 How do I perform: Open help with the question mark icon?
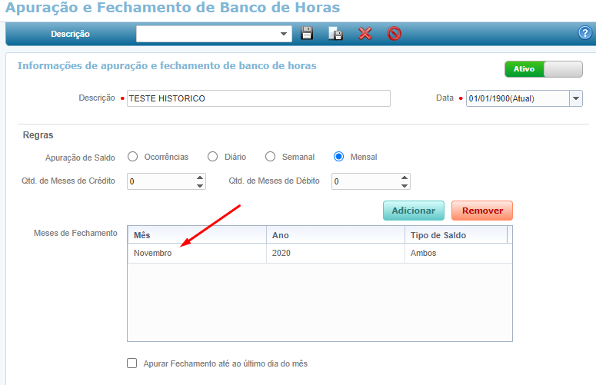tap(584, 33)
